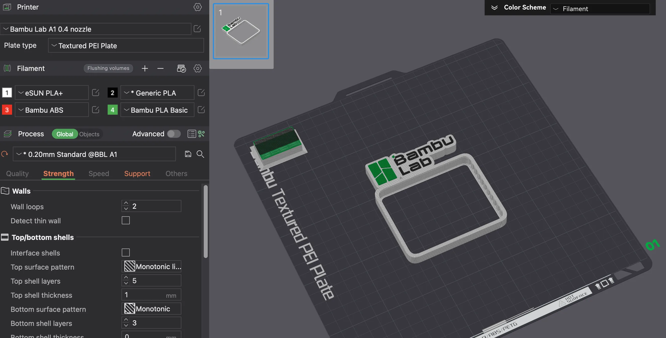This screenshot has width=666, height=338.
Task: Switch to the Speed tab
Action: coord(99,174)
